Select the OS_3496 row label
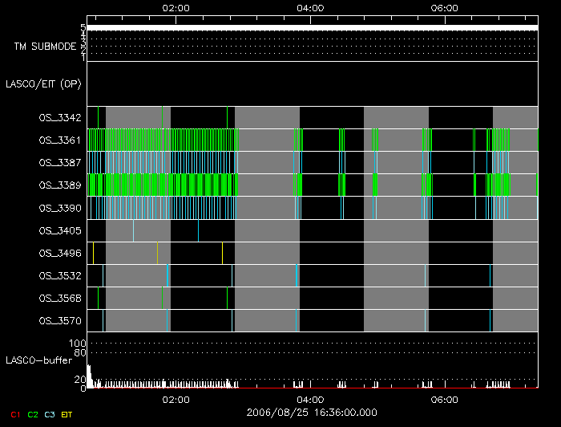This screenshot has width=561, height=427. pyautogui.click(x=60, y=254)
